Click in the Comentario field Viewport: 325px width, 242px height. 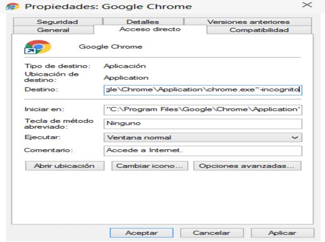click(203, 151)
